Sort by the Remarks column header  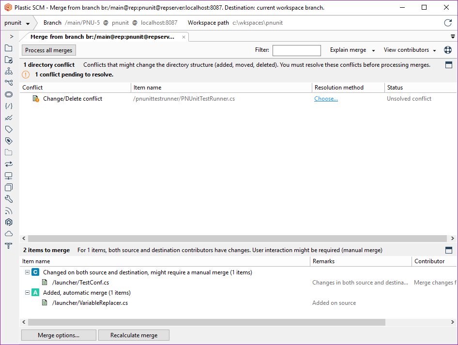coord(361,261)
